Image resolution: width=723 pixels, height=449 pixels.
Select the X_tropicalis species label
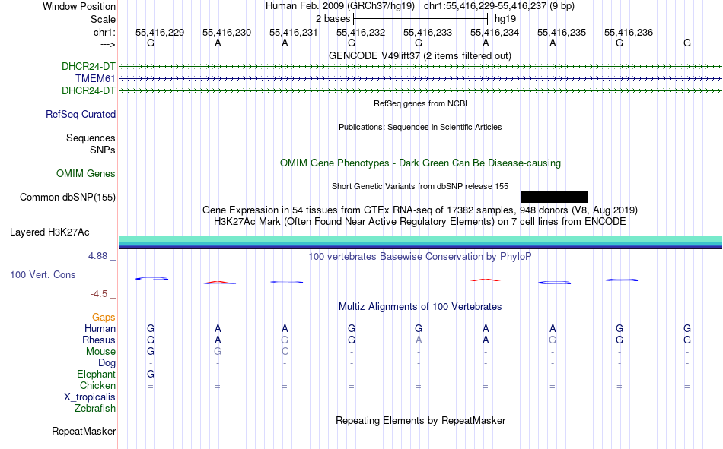pyautogui.click(x=90, y=397)
